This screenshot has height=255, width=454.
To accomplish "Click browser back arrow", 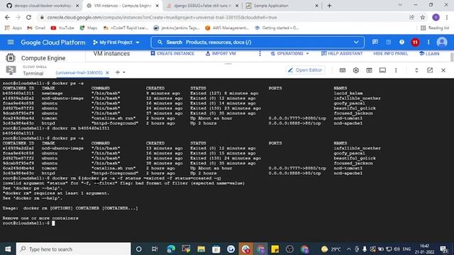I will click(7, 17).
